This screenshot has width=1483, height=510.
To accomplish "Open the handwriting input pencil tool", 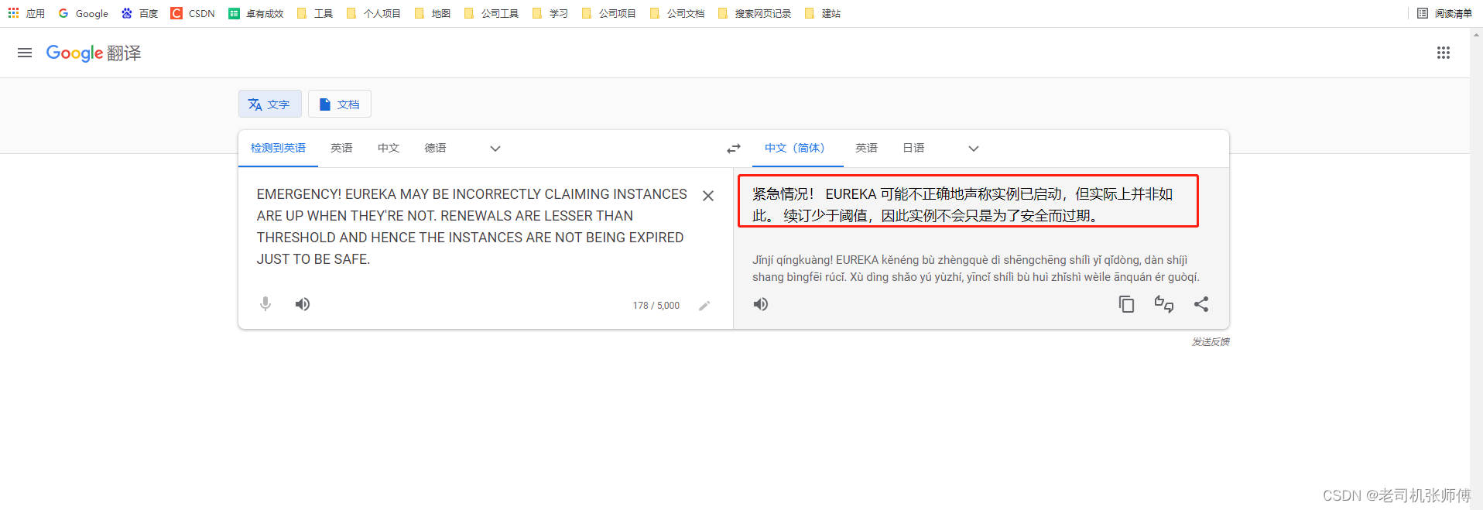I will click(x=704, y=306).
